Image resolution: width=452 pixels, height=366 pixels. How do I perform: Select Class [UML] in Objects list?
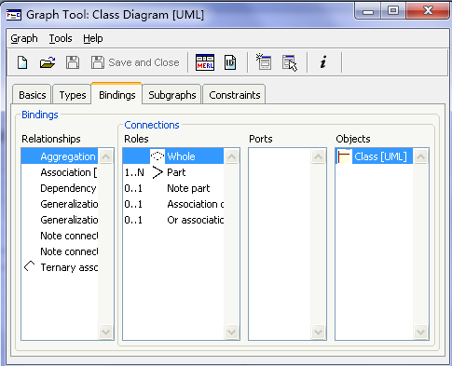374,156
